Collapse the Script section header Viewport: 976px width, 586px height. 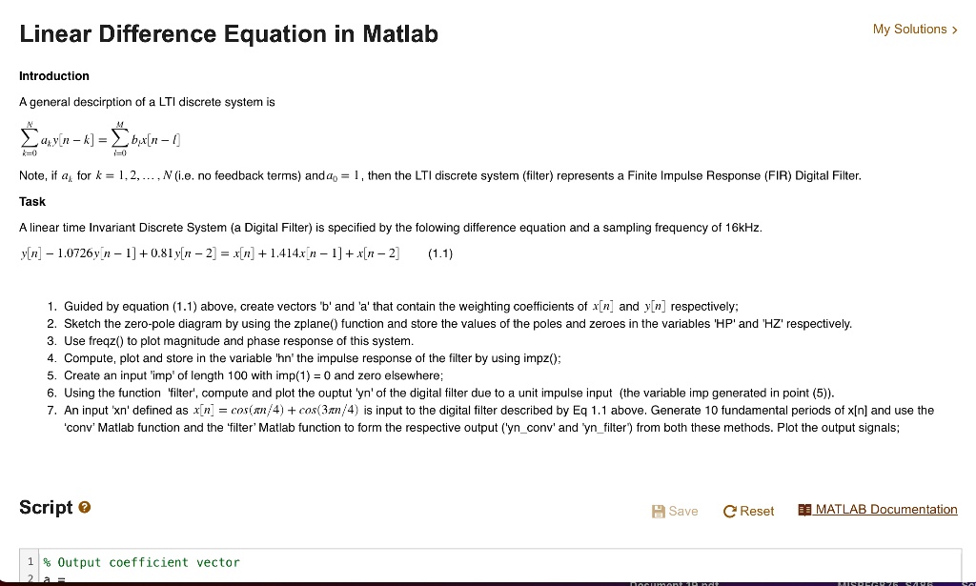[x=45, y=506]
